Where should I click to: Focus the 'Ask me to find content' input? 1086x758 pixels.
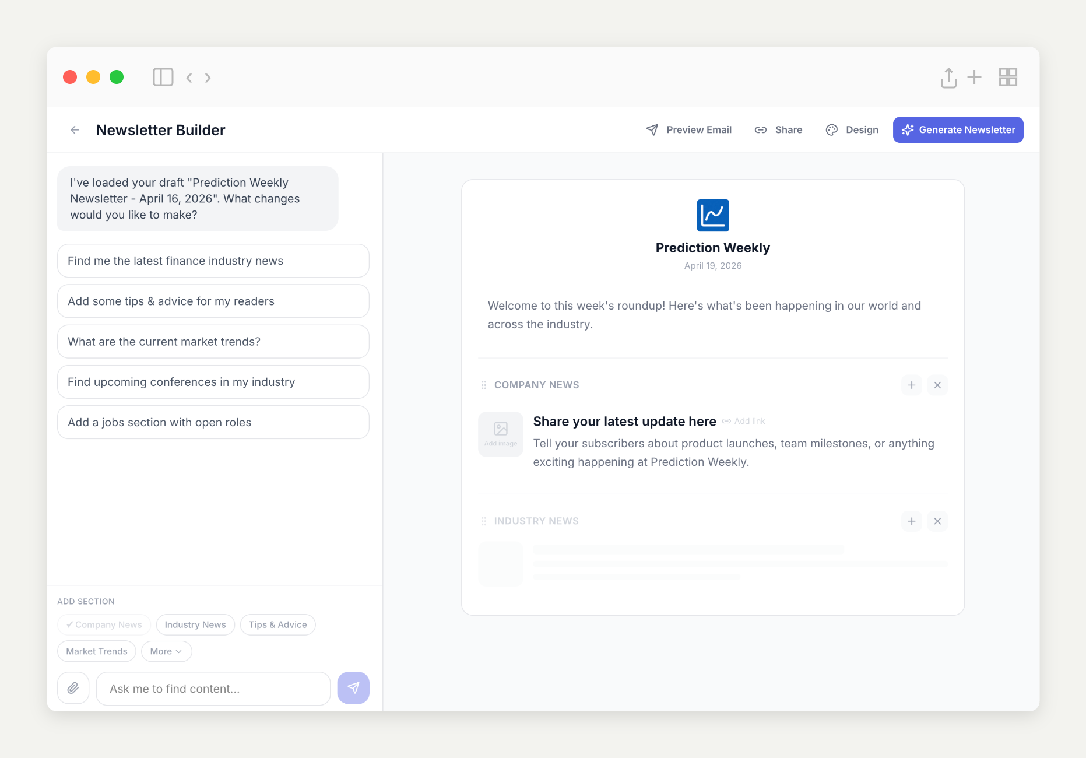tap(213, 689)
